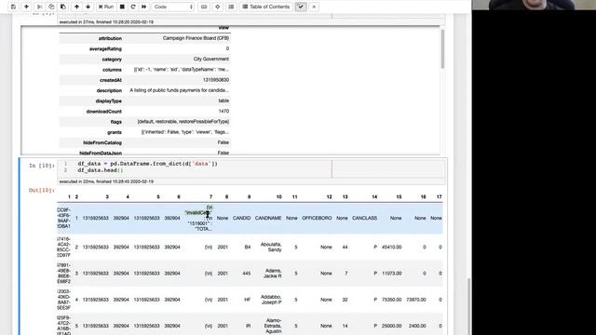Click the averageRating row label
The height and width of the screenshot is (335, 596).
coord(105,49)
